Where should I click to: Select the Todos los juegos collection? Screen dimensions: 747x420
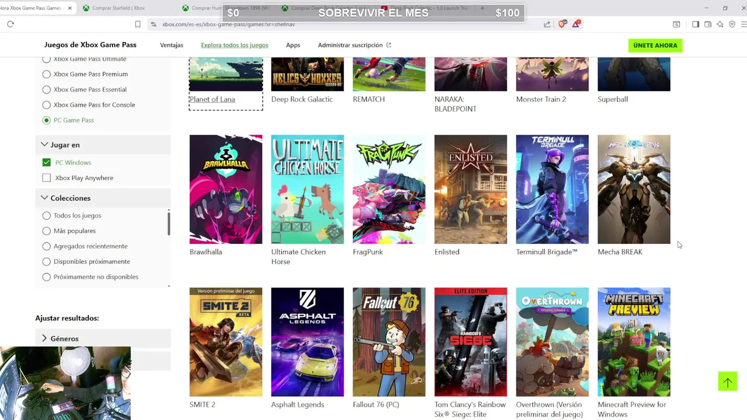47,215
